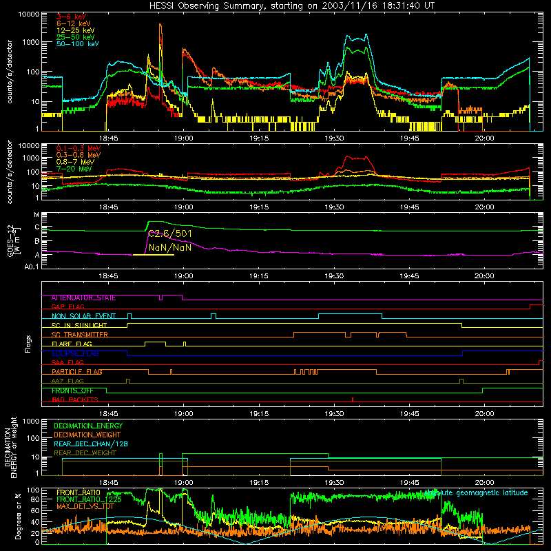Select the yellow FRONT_RATIO legend label
The image size is (551, 551).
coord(79,492)
